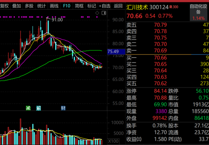The height and width of the screenshot is (145, 209).
Task: Select the 卖四 price 70.78
Action: 160,31
